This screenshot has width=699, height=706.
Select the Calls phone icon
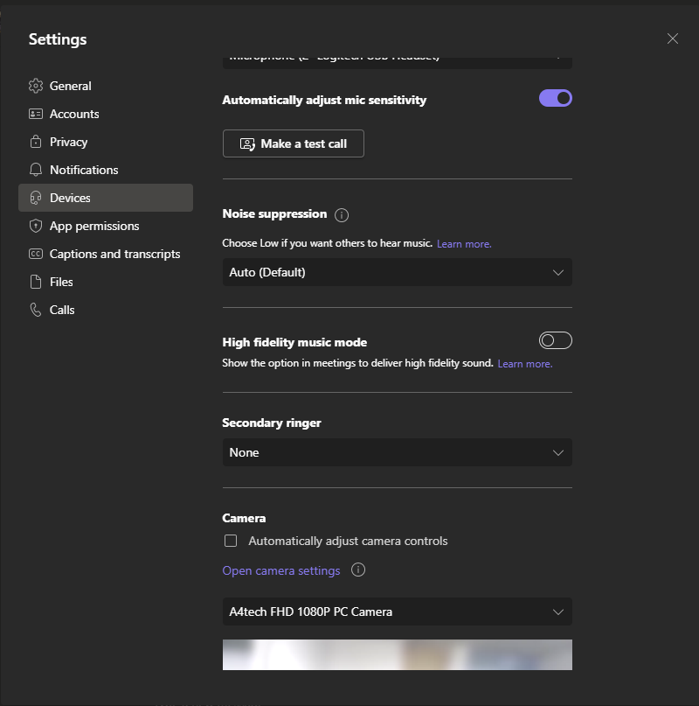coord(35,310)
